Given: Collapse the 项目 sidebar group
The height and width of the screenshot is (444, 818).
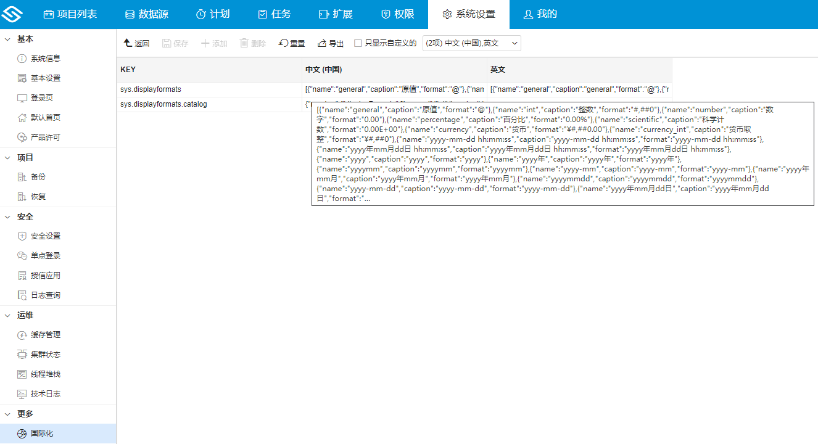Looking at the screenshot, I should [8, 157].
